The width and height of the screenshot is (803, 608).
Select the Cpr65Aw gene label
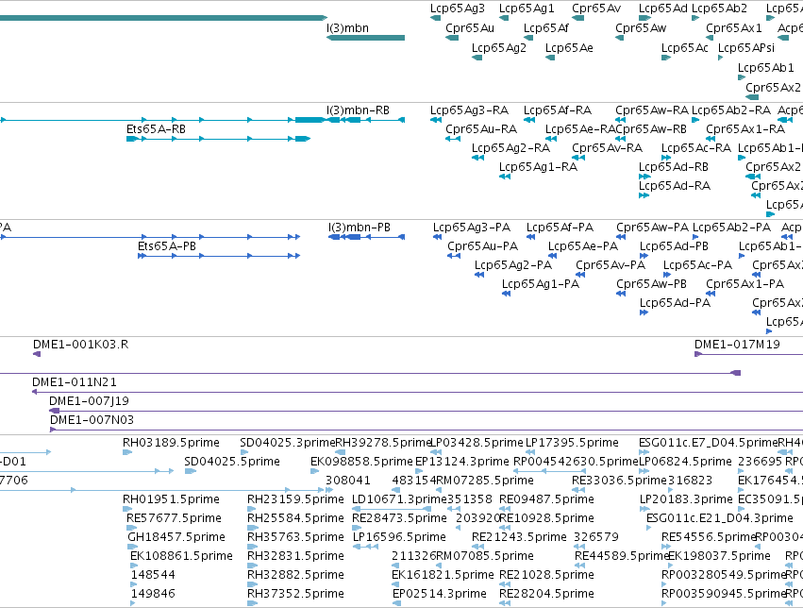click(641, 28)
